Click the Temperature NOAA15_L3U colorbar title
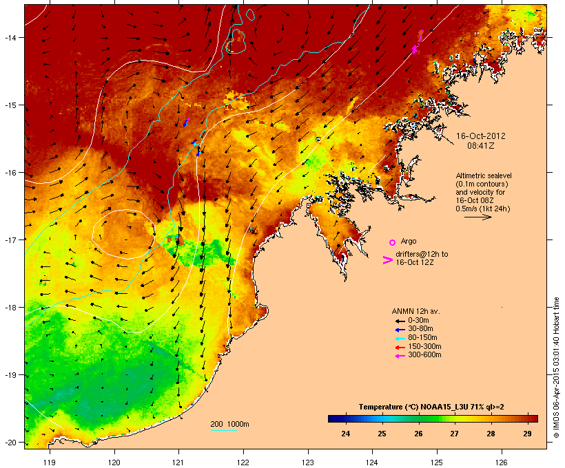Screen dimensions: 565x468 [431, 407]
